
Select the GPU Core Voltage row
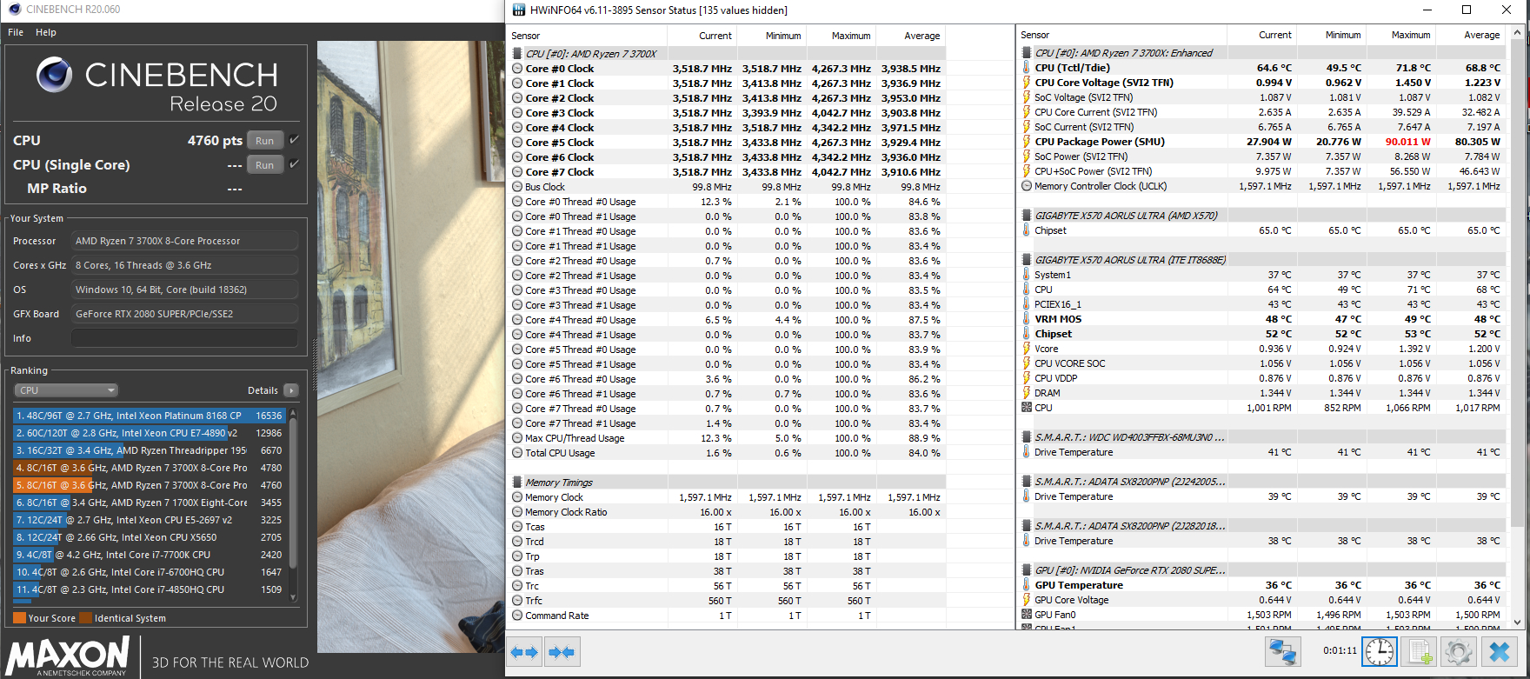click(1261, 600)
